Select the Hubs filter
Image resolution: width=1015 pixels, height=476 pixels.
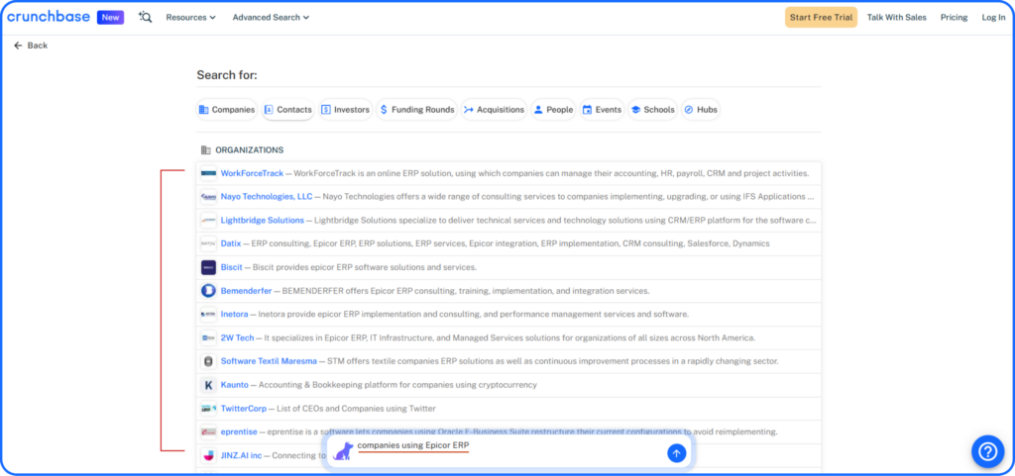click(701, 110)
